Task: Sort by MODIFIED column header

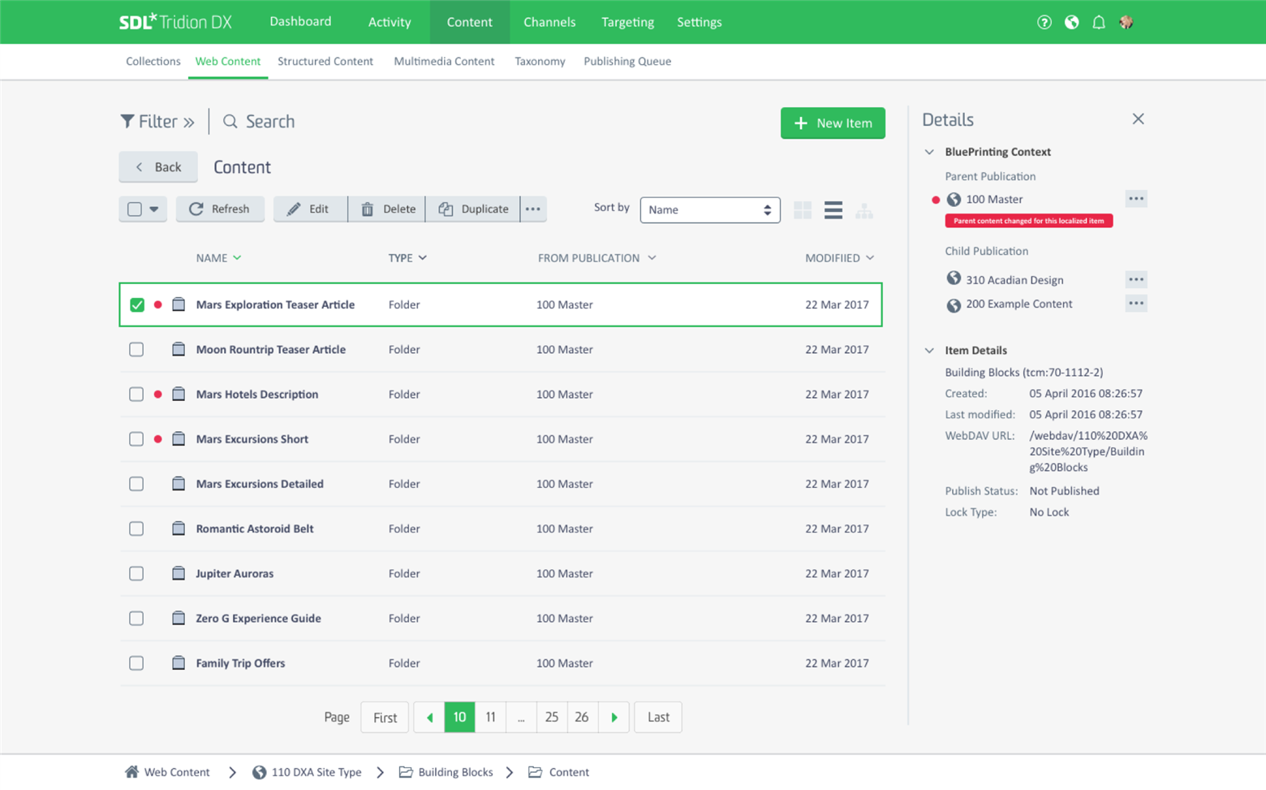Action: tap(839, 258)
